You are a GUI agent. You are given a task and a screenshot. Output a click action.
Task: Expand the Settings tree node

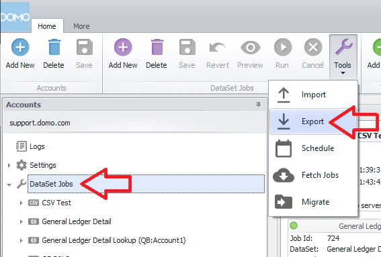click(x=9, y=166)
